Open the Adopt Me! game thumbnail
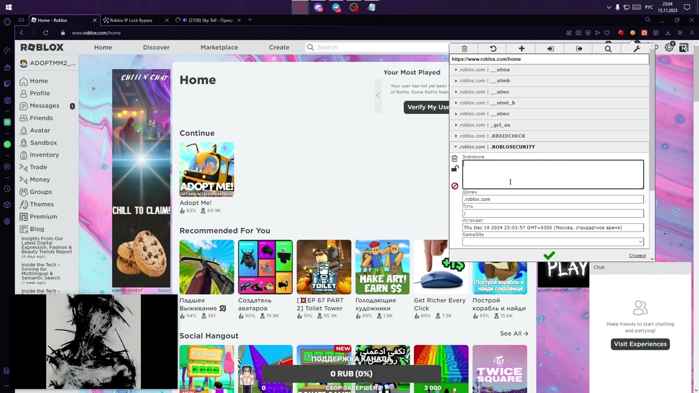 (x=206, y=170)
